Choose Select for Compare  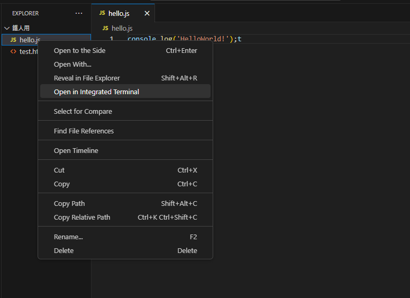[125, 112]
